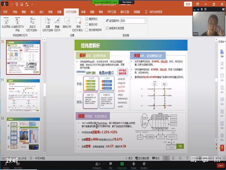Open 设置幻灯片放映 setup icon
Screen dimensions: 226x170
coord(48,22)
